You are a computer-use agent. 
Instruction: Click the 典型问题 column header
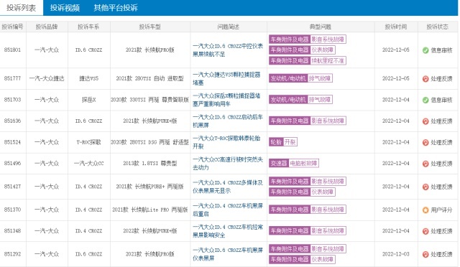point(321,27)
